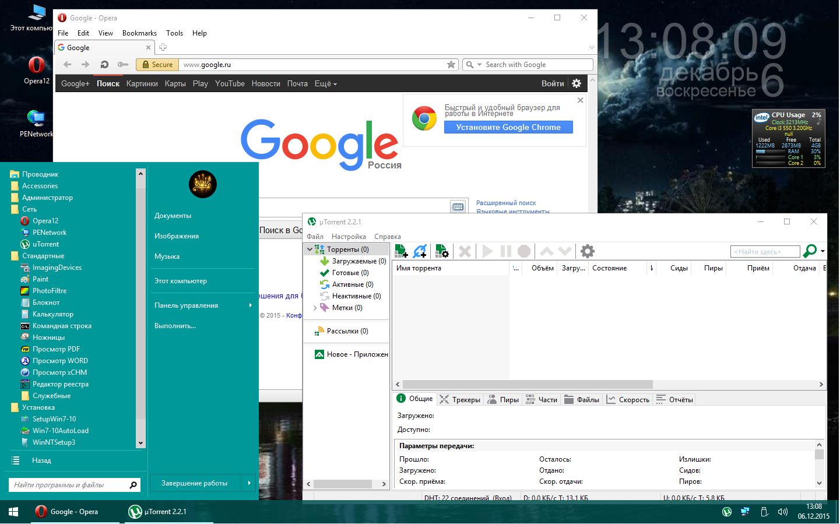Open Bookmarks menu in Opera
Image resolution: width=840 pixels, height=524 pixels.
(x=139, y=33)
